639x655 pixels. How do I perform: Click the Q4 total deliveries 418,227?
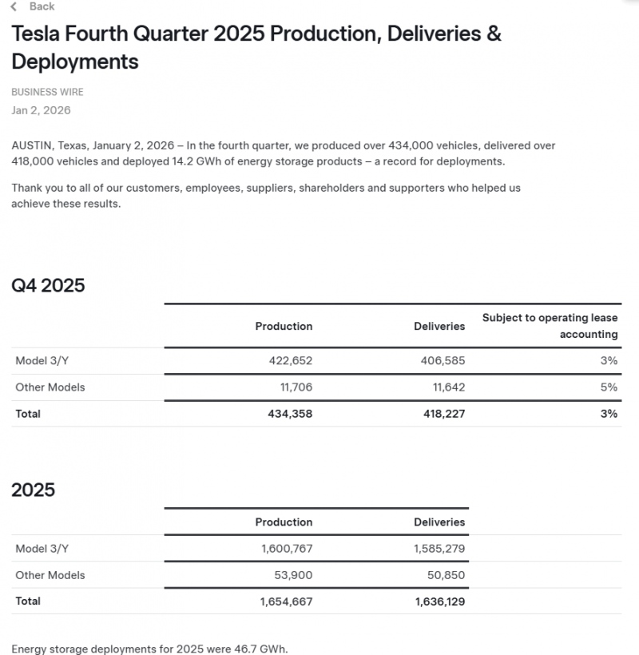[440, 414]
